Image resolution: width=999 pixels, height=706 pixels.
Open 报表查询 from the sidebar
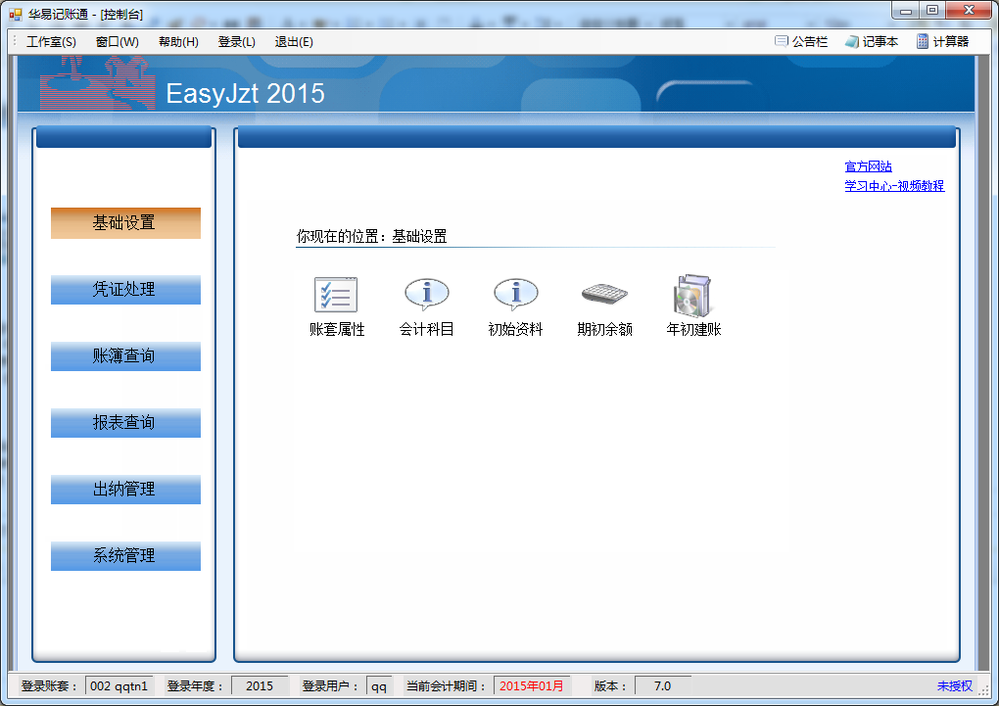[125, 423]
